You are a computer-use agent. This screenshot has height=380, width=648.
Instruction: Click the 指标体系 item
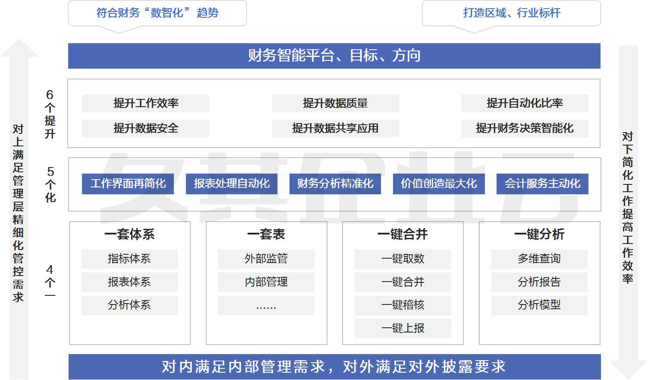(x=129, y=259)
